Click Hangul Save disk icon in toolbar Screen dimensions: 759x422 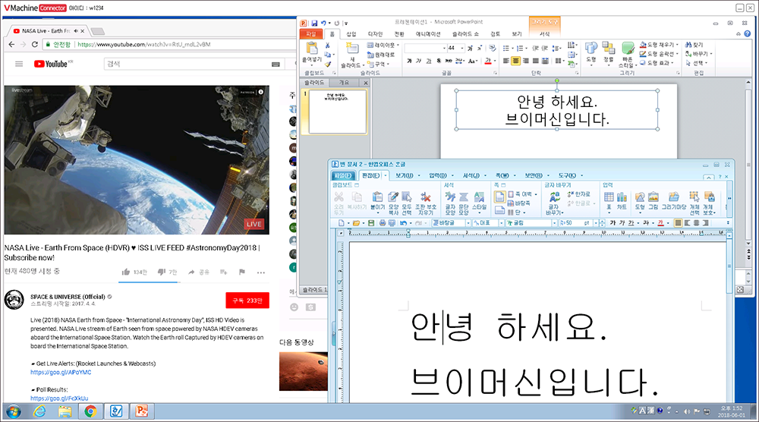[x=371, y=223]
